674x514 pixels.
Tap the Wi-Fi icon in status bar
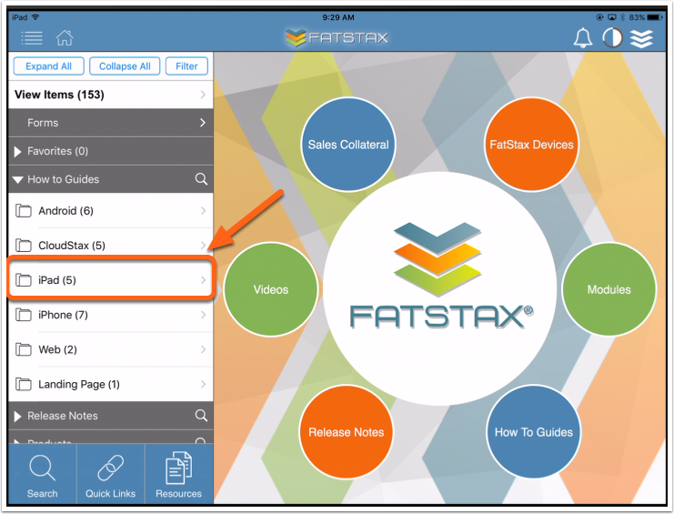pos(35,17)
